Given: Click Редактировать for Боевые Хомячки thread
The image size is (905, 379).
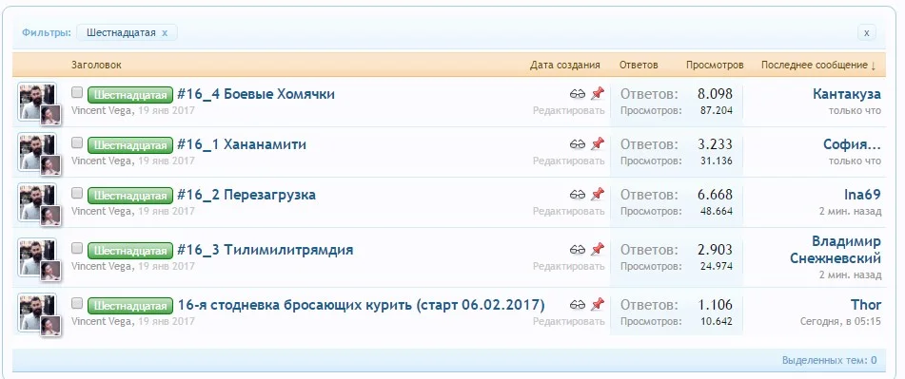Looking at the screenshot, I should [568, 110].
